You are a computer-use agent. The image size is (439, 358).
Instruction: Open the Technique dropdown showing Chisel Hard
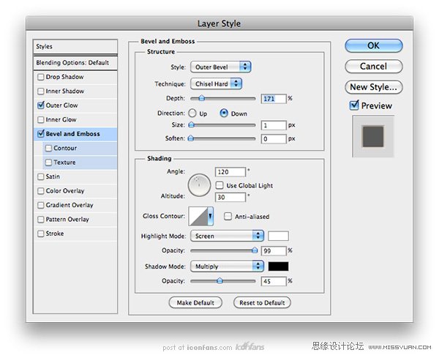(216, 83)
